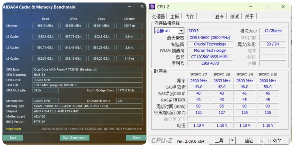This screenshot has width=294, height=147.
Task: Click the Hypervisor label in AIDA64
Action: click(x=14, y=129)
